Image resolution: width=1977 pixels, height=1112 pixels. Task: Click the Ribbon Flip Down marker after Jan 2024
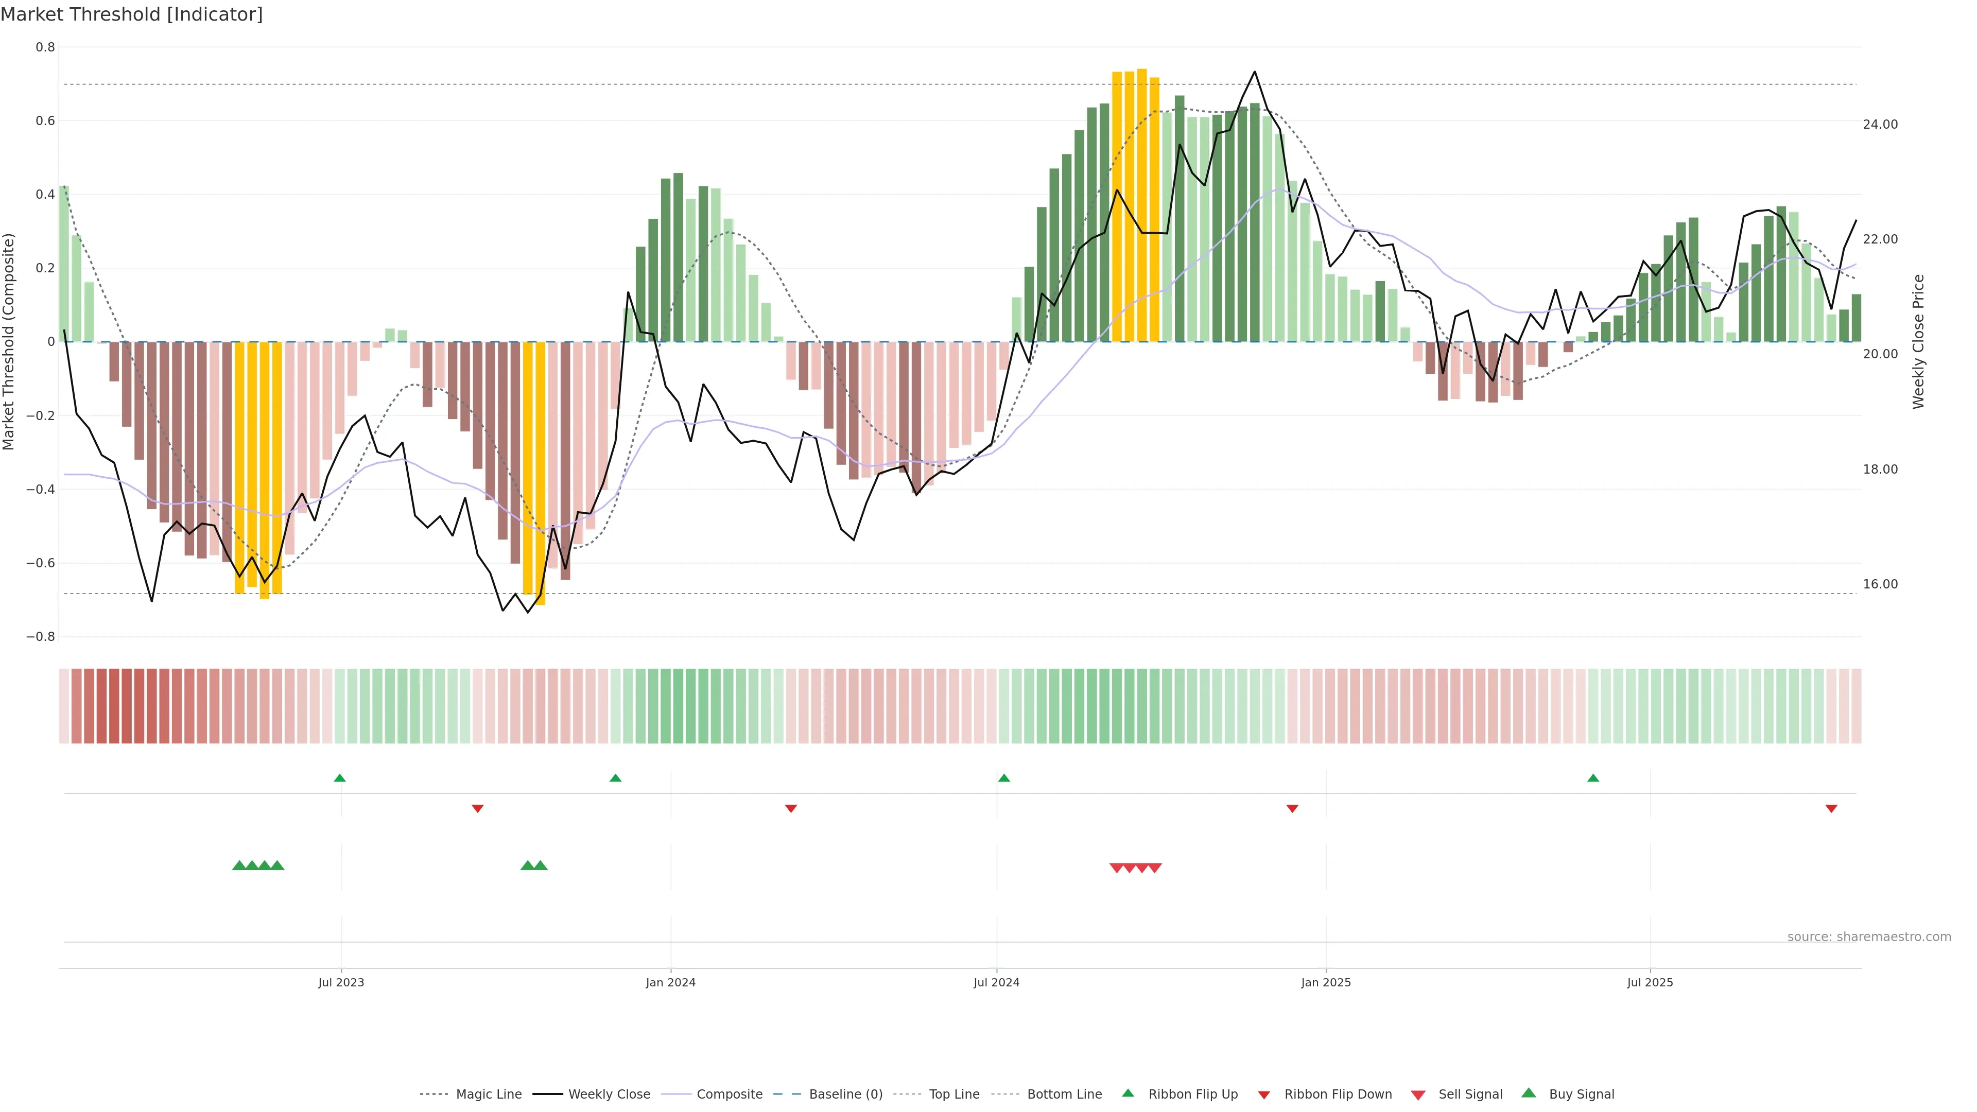[791, 809]
